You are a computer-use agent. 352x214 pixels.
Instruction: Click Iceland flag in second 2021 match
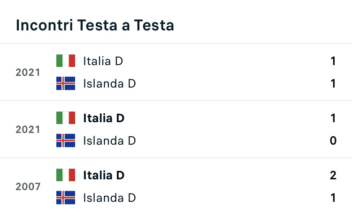(x=66, y=140)
